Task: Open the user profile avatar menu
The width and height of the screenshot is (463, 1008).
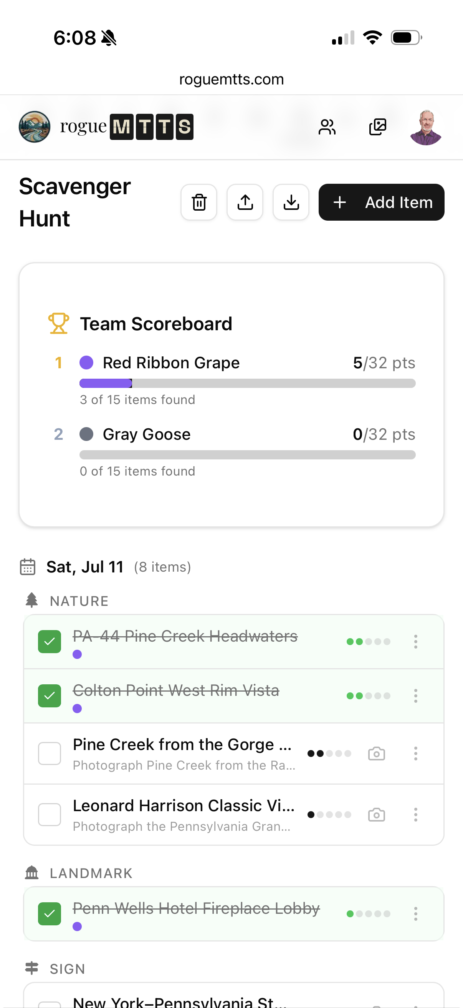Action: click(x=426, y=127)
